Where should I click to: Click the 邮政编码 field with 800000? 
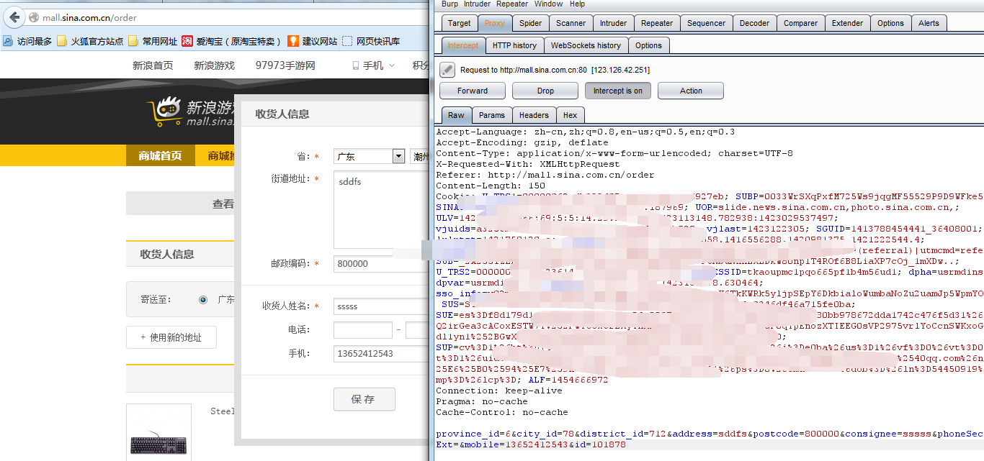pyautogui.click(x=380, y=264)
